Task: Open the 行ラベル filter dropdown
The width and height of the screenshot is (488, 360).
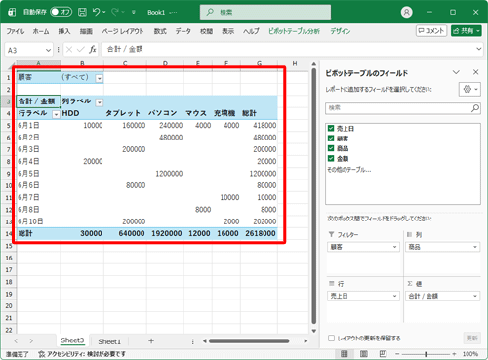Action: coord(56,114)
